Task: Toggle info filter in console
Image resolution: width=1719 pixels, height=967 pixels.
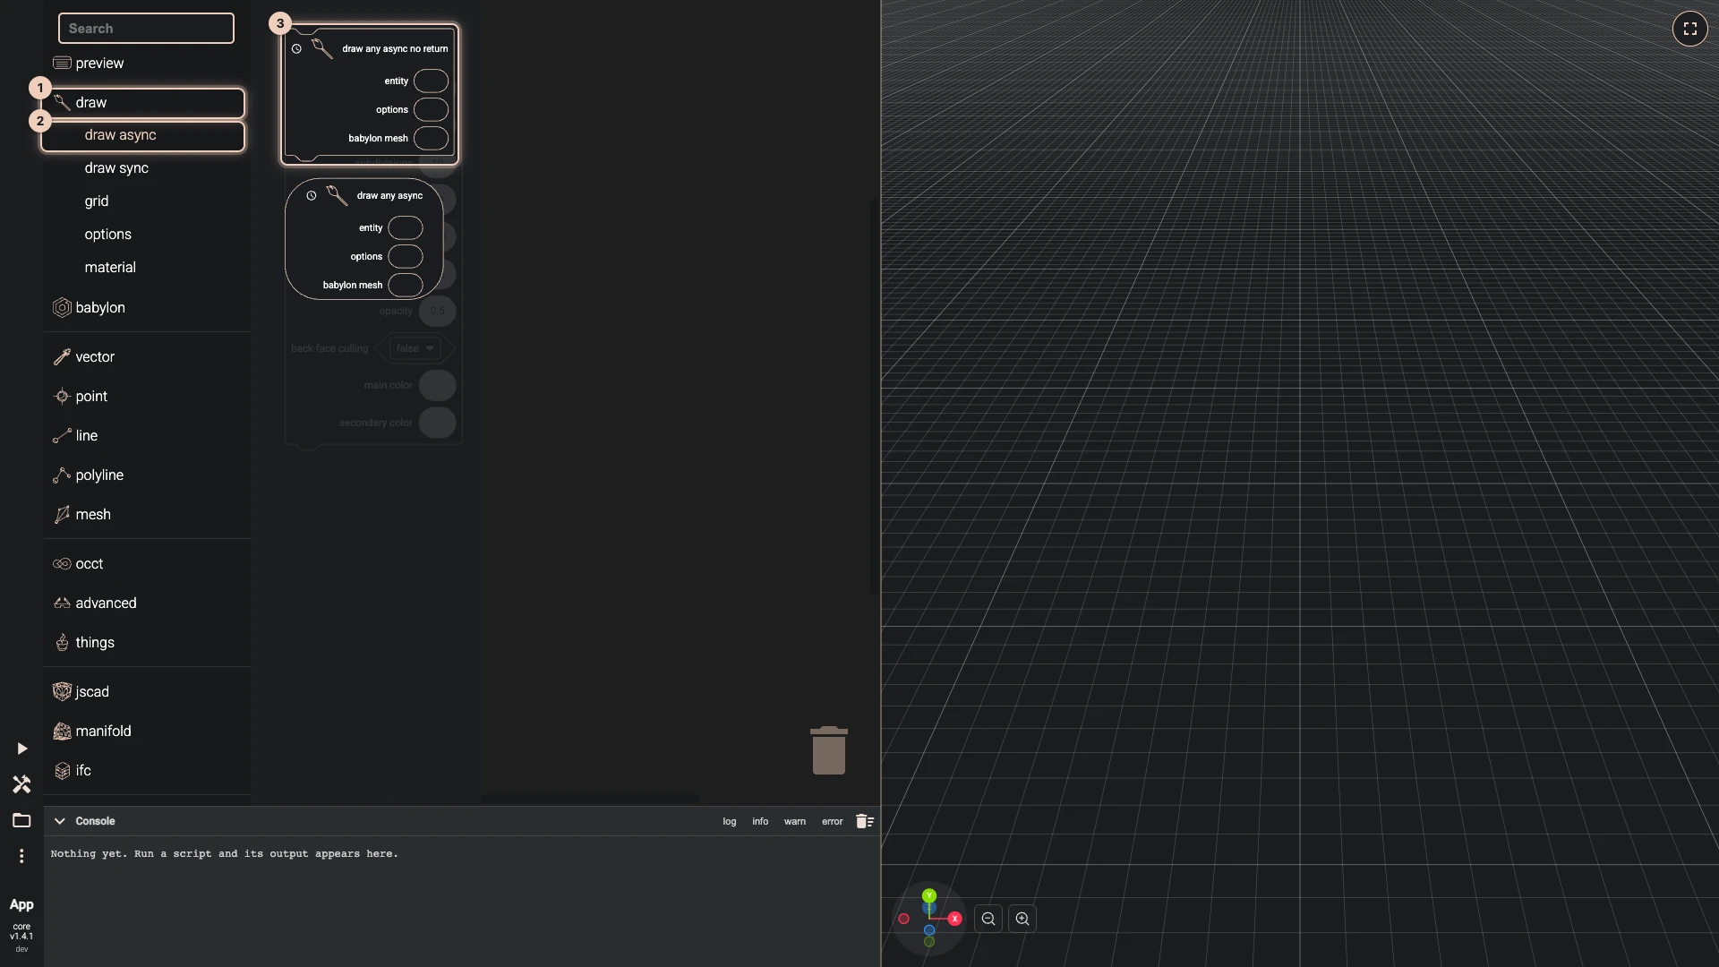Action: [760, 821]
